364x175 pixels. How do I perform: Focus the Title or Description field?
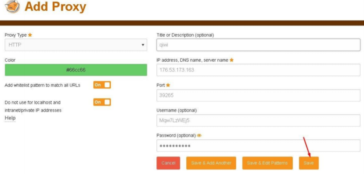(258, 45)
